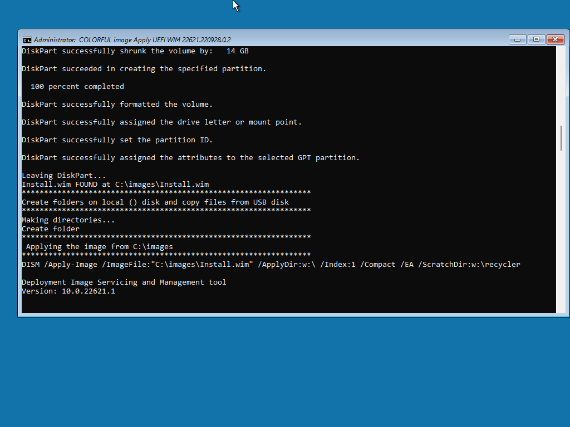Click the '100 percent completed' text
Viewport: 570px width, 427px height.
click(77, 87)
